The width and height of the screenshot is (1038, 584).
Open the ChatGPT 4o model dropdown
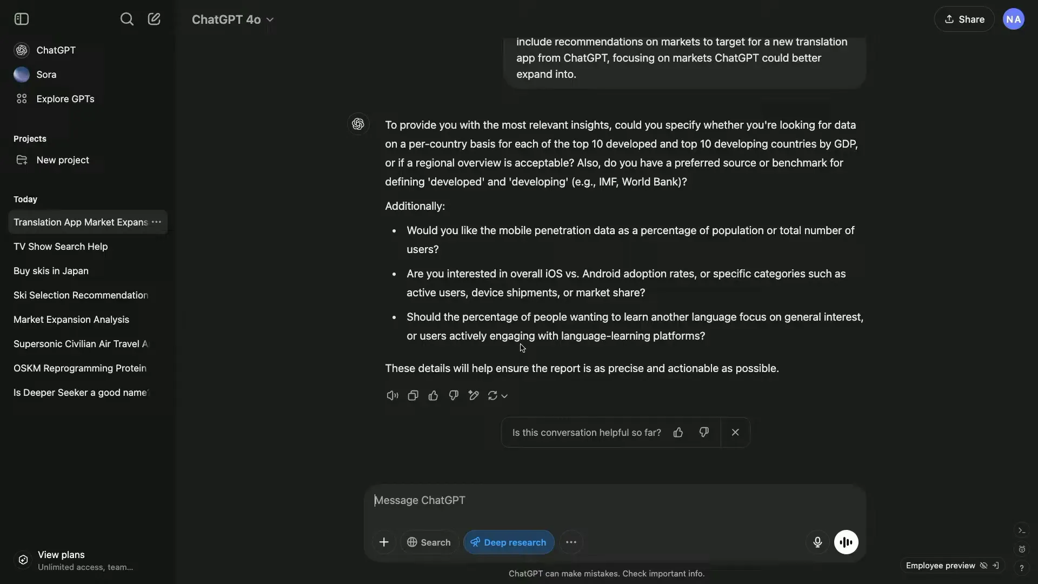click(x=232, y=19)
